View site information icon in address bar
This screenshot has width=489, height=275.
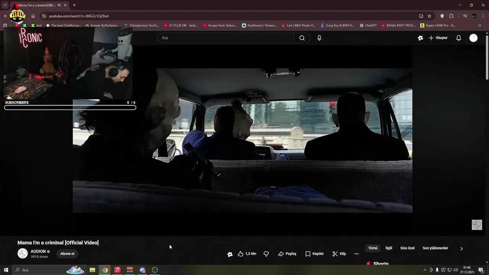coord(44,16)
